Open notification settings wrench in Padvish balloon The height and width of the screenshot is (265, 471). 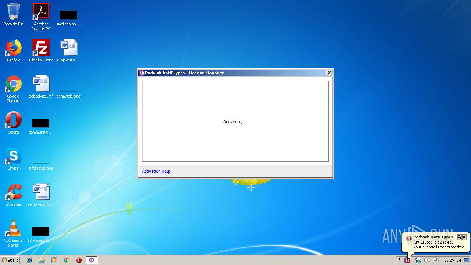coord(459,237)
